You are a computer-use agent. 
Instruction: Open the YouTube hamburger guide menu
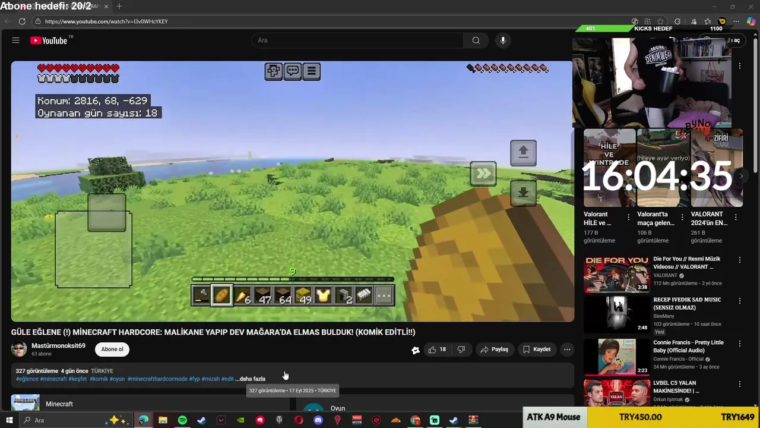(16, 40)
